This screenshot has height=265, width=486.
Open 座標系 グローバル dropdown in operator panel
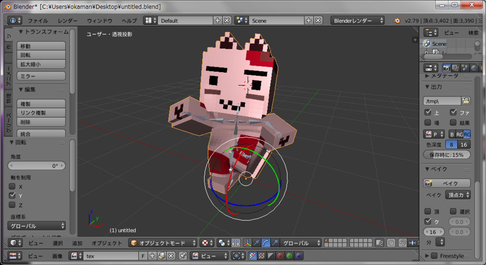(37, 226)
